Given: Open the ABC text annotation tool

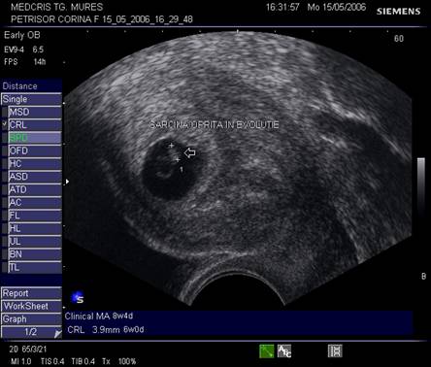Looking at the screenshot, I should pyautogui.click(x=284, y=351).
